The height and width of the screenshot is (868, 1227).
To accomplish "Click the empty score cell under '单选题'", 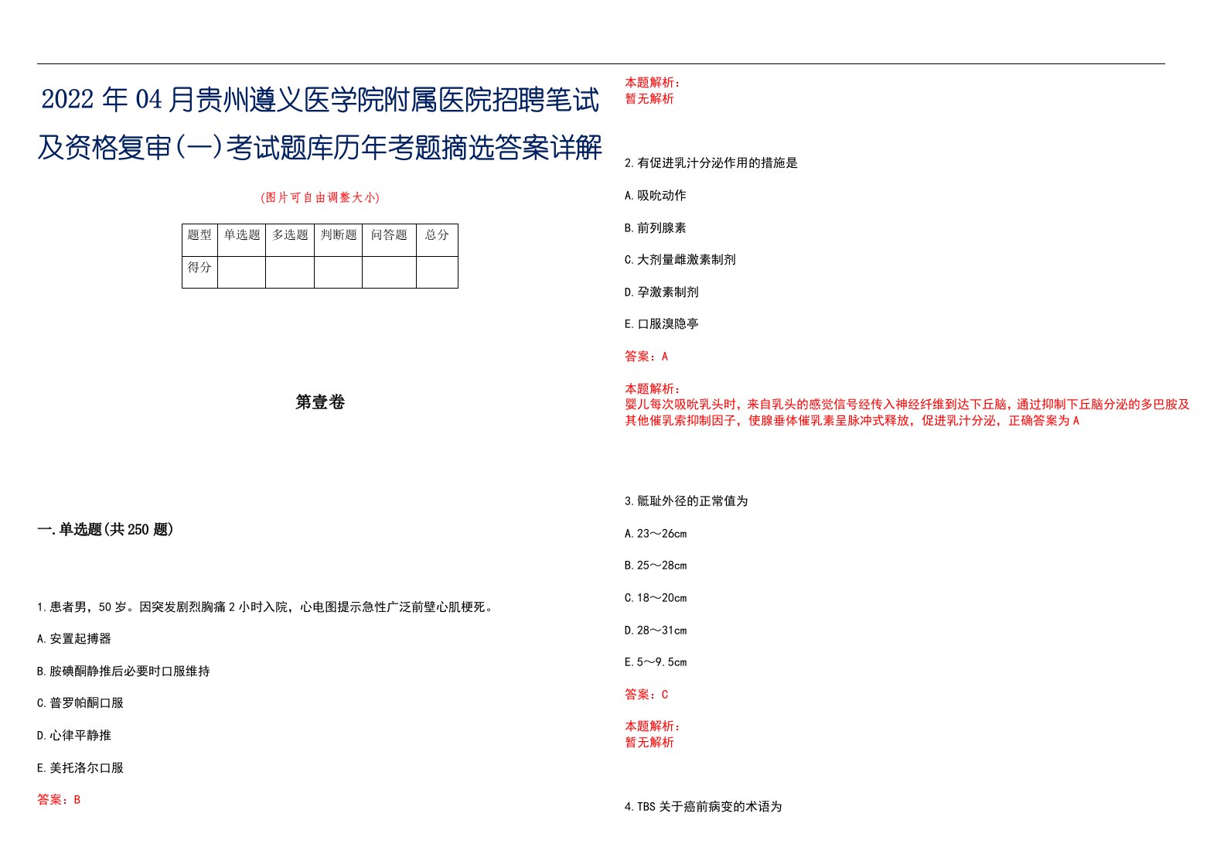I will pyautogui.click(x=242, y=272).
